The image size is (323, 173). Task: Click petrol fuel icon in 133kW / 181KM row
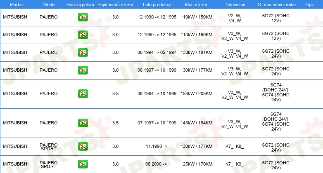point(83,52)
